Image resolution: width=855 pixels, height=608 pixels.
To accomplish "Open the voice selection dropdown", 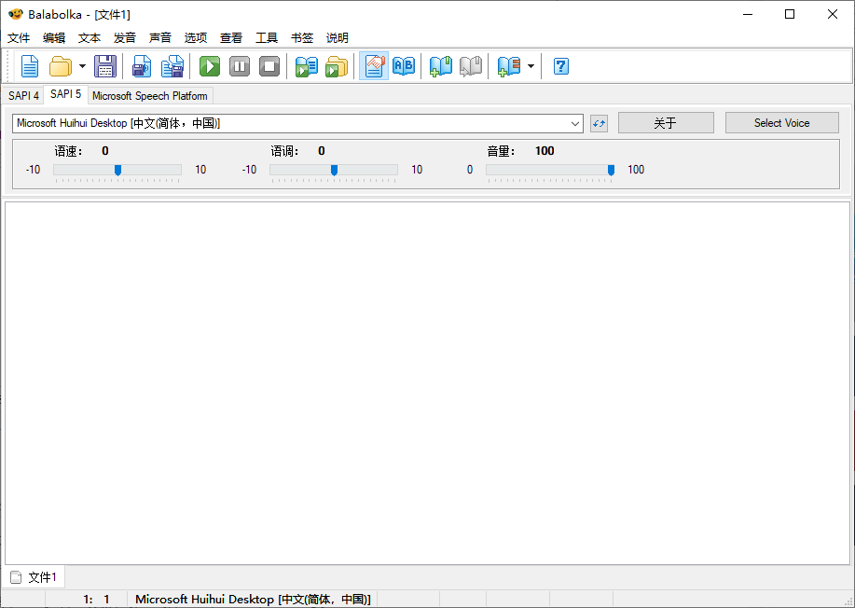I will (575, 122).
